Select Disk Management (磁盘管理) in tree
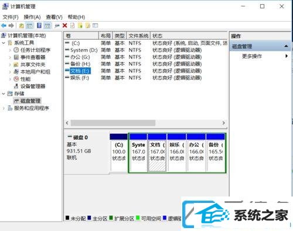 pos(30,101)
